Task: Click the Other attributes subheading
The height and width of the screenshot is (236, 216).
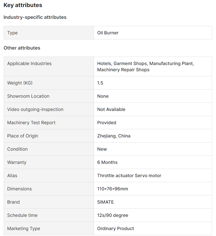Action: coord(22,48)
